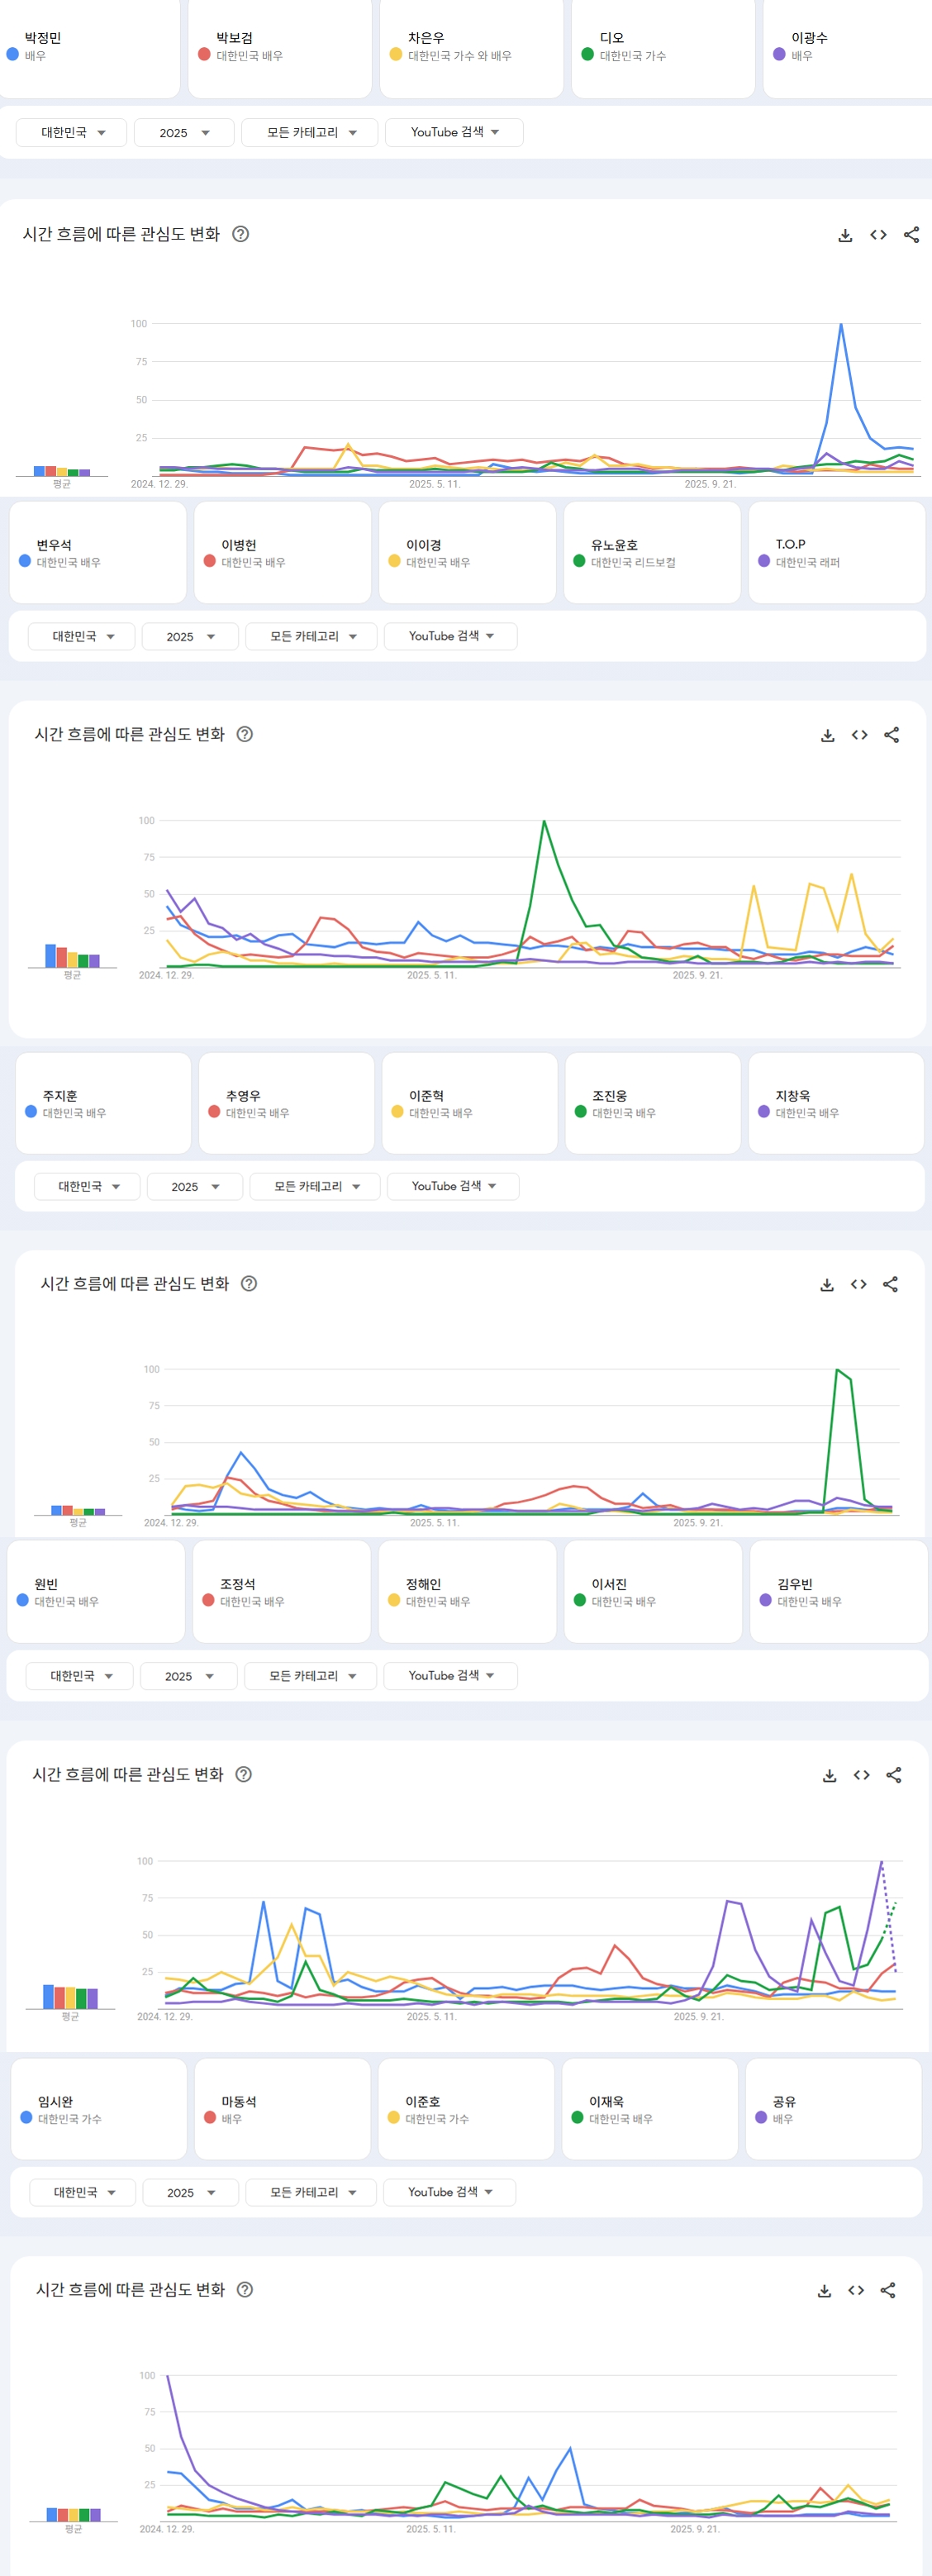Click the 마동석 search term card
Image resolution: width=932 pixels, height=2576 pixels.
281,2109
